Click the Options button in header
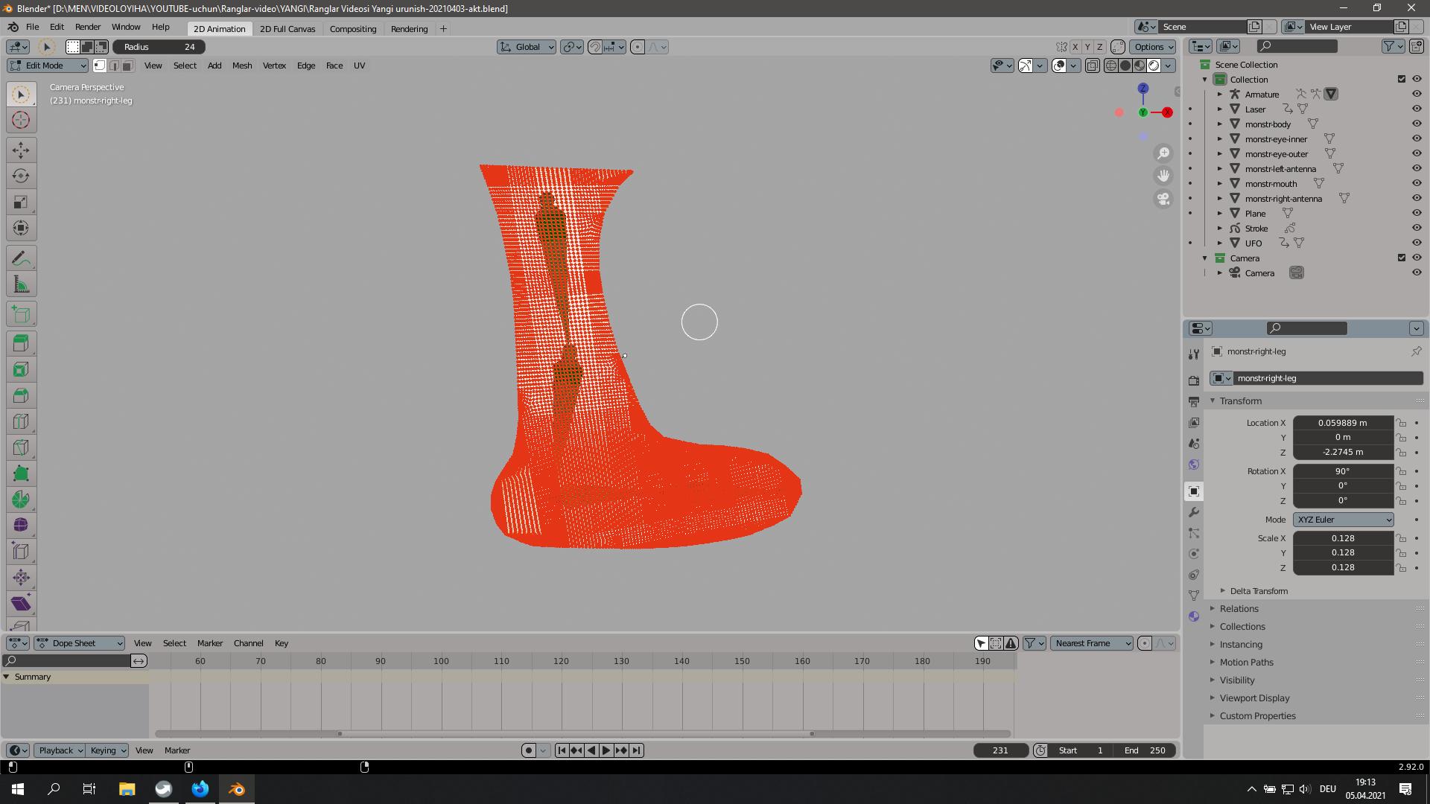 coord(1153,47)
